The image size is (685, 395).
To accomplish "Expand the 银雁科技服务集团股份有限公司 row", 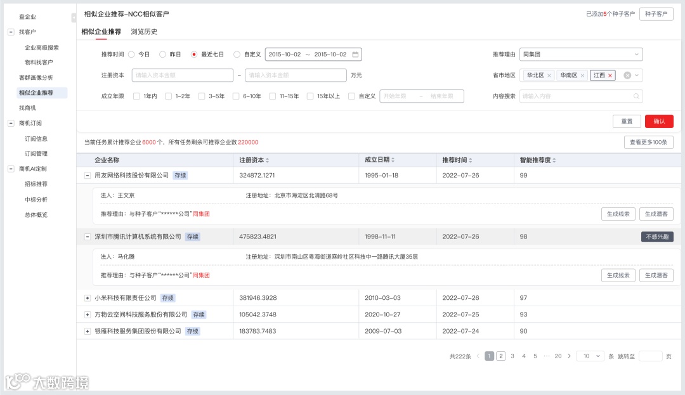I will click(x=88, y=331).
